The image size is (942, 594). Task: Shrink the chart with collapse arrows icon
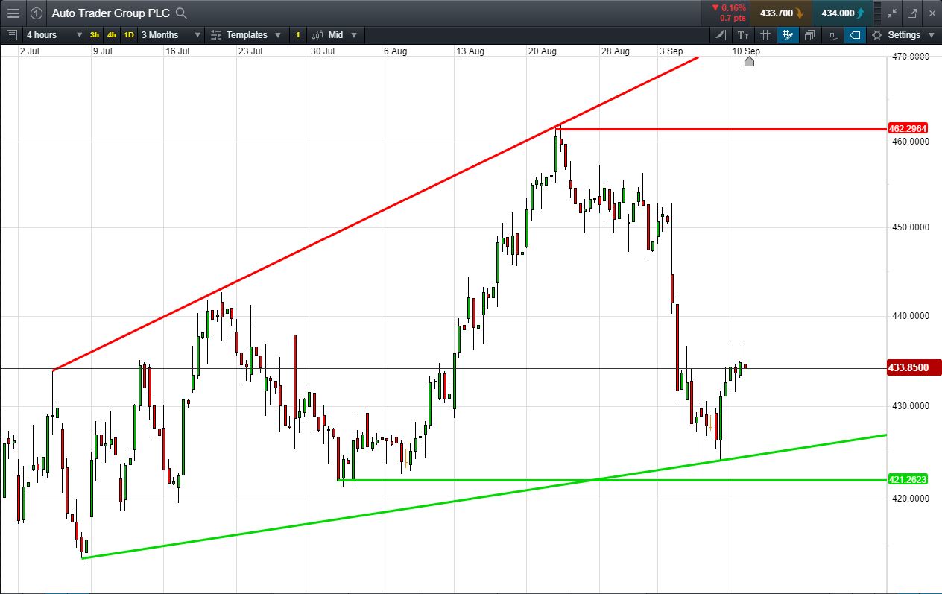click(892, 13)
